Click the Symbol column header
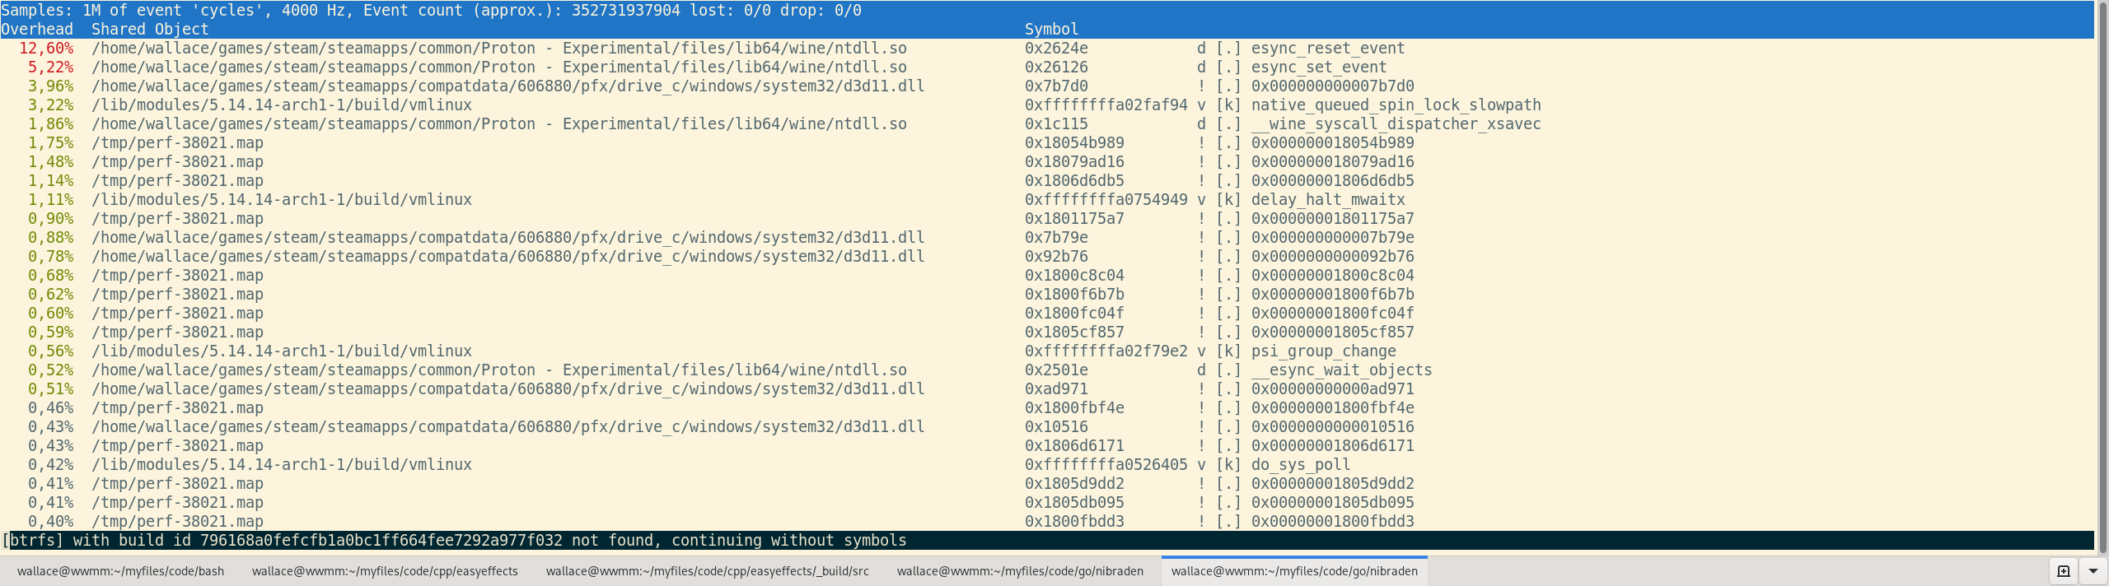This screenshot has width=2109, height=586. pos(1051,30)
